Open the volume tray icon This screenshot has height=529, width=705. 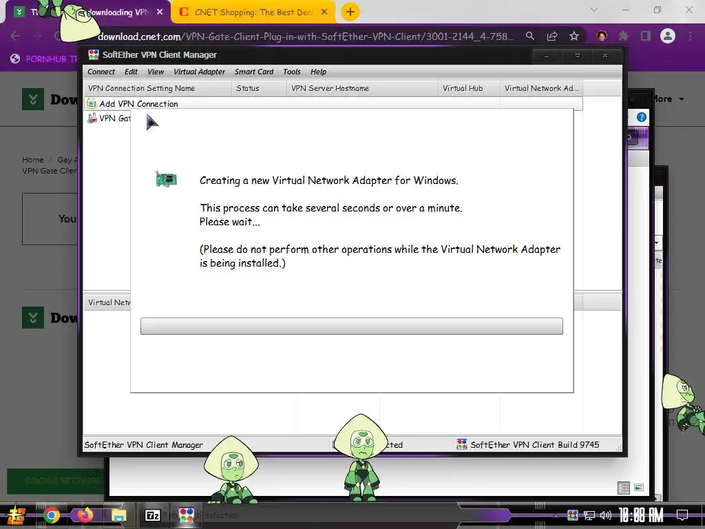coord(606,515)
